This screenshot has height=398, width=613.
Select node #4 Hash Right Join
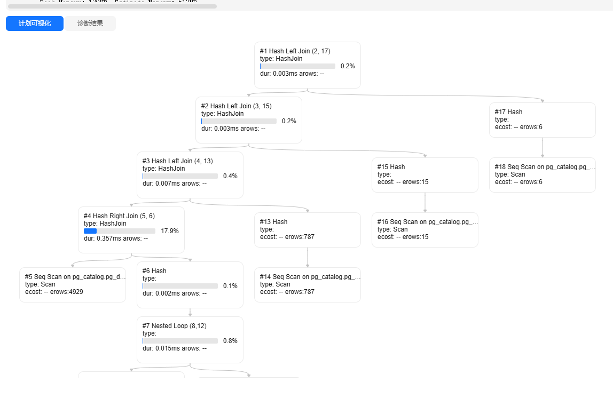pyautogui.click(x=131, y=229)
